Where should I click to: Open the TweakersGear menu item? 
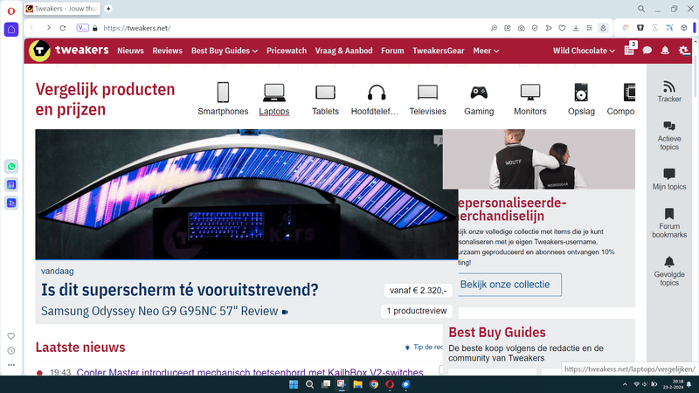439,51
